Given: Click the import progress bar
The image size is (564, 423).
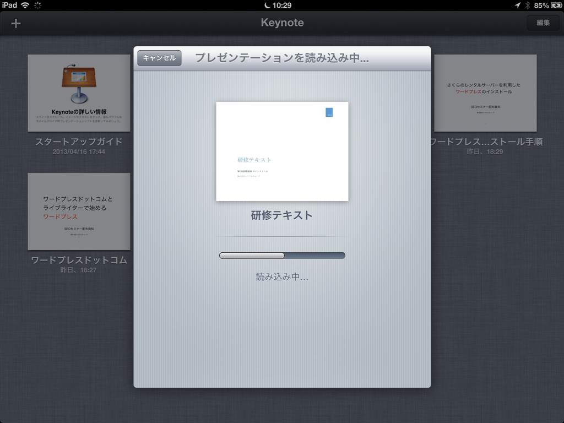Looking at the screenshot, I should (x=282, y=256).
